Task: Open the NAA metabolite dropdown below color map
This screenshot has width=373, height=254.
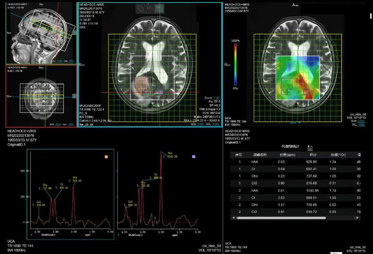Action: (295, 123)
